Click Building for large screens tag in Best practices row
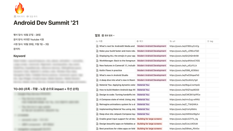The image size is (233, 131). (x=149, y=129)
